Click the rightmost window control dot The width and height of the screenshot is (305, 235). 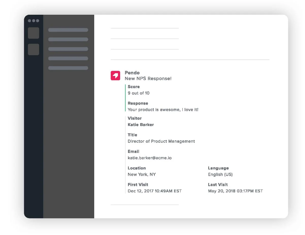coord(38,21)
